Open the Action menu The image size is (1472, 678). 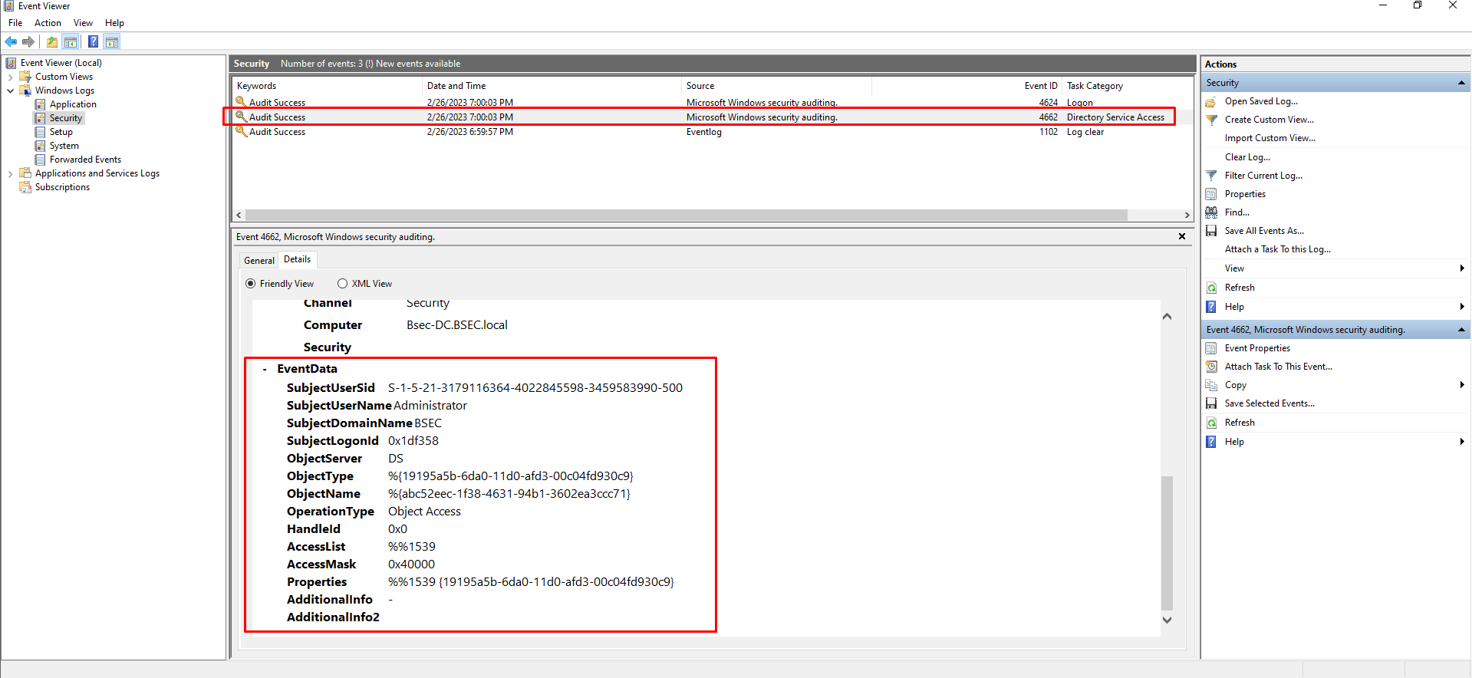[x=48, y=23]
